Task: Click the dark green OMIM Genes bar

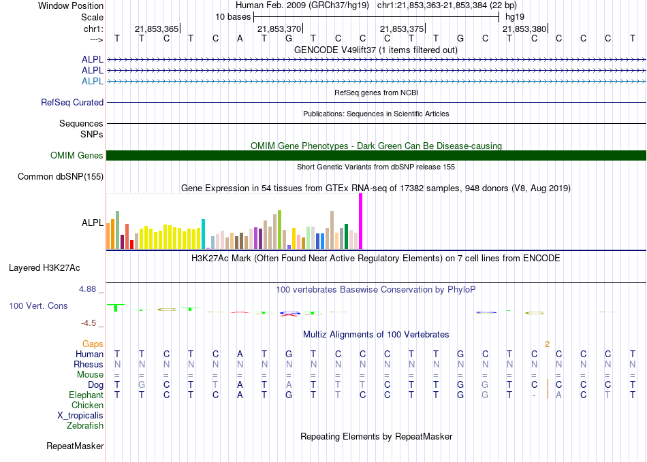Action: tap(376, 156)
